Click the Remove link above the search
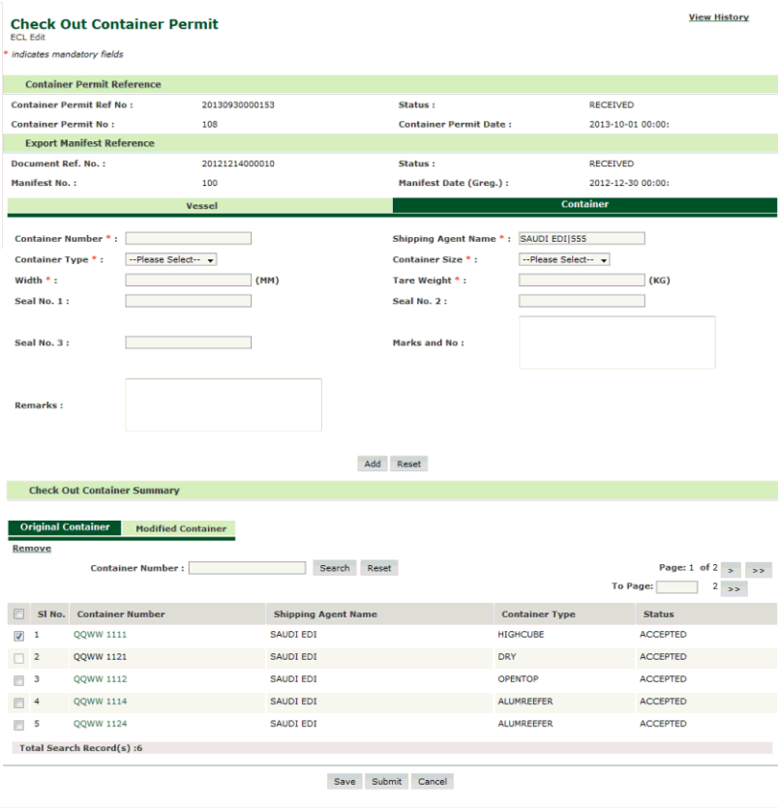This screenshot has width=778, height=808. (x=32, y=549)
